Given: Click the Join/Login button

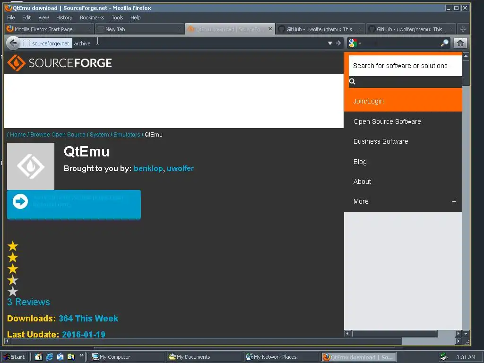Looking at the screenshot, I should pos(403,101).
